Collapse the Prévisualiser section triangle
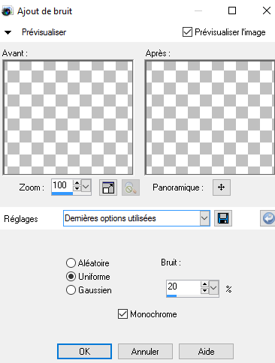The height and width of the screenshot is (363, 275). [8, 32]
